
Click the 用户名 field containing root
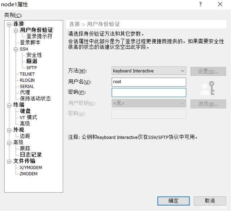point(149,82)
